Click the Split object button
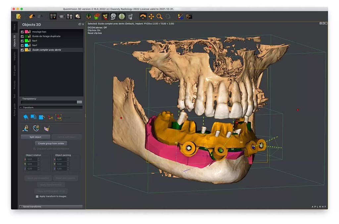The height and width of the screenshot is (224, 339). (35, 137)
